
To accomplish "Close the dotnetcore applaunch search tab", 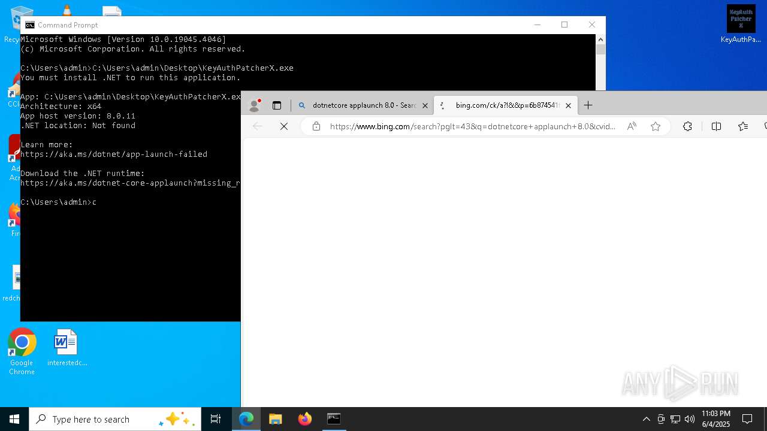I will 425,105.
